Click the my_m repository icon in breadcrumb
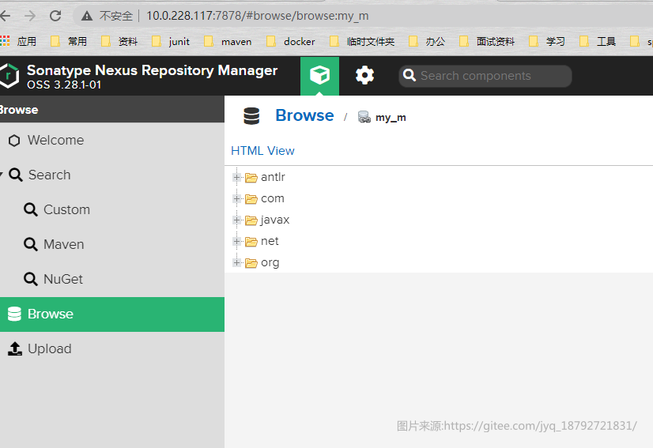 (364, 117)
